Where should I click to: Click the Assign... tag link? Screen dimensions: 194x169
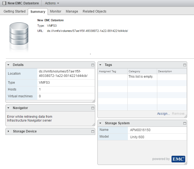[x=163, y=114]
